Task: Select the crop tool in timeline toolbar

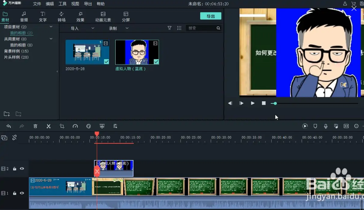Action: pos(62,126)
